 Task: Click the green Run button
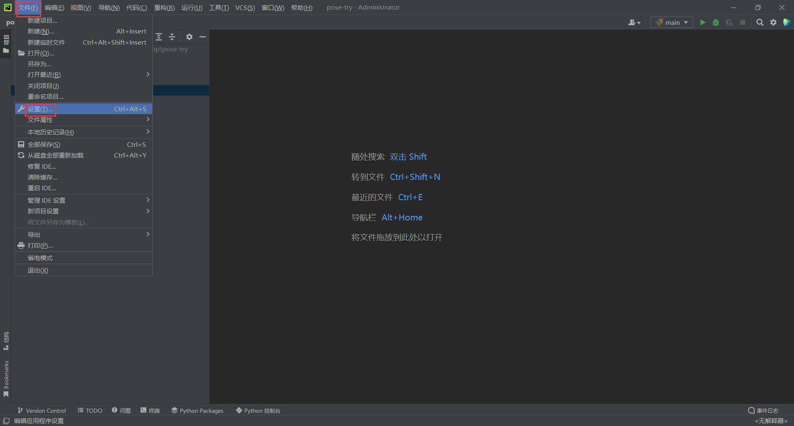pos(703,22)
